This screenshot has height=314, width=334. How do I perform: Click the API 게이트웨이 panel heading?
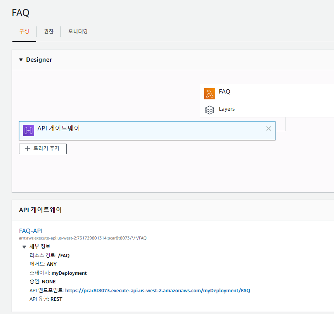pyautogui.click(x=40, y=210)
